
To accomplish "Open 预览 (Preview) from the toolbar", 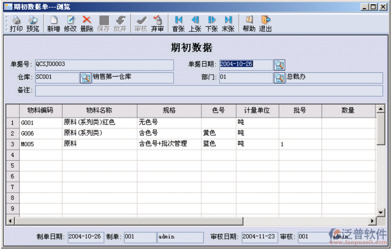I will pyautogui.click(x=33, y=24).
